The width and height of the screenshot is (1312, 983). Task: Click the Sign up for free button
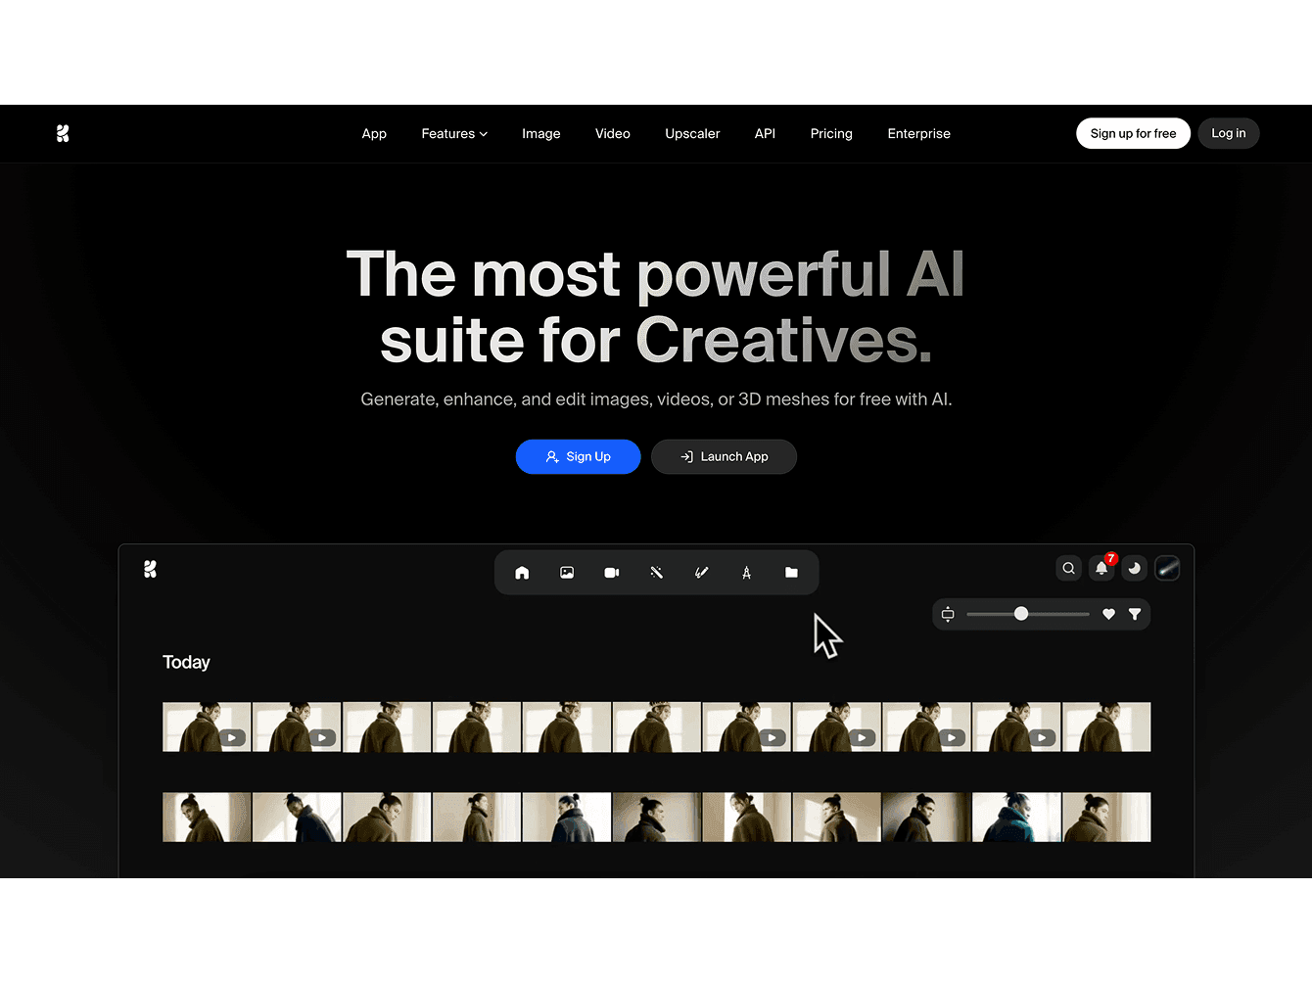[x=1133, y=133]
